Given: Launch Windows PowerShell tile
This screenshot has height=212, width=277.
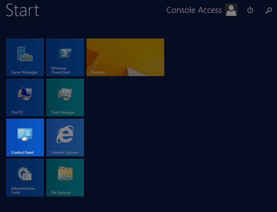Looking at the screenshot, I should pyautogui.click(x=65, y=57).
